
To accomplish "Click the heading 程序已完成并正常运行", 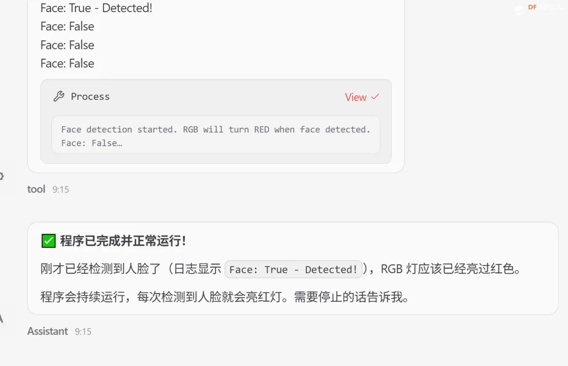I will click(x=123, y=241).
